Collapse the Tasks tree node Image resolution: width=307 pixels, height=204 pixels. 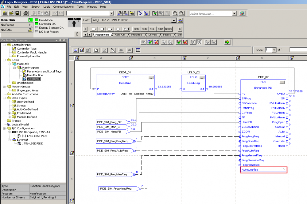[4, 60]
